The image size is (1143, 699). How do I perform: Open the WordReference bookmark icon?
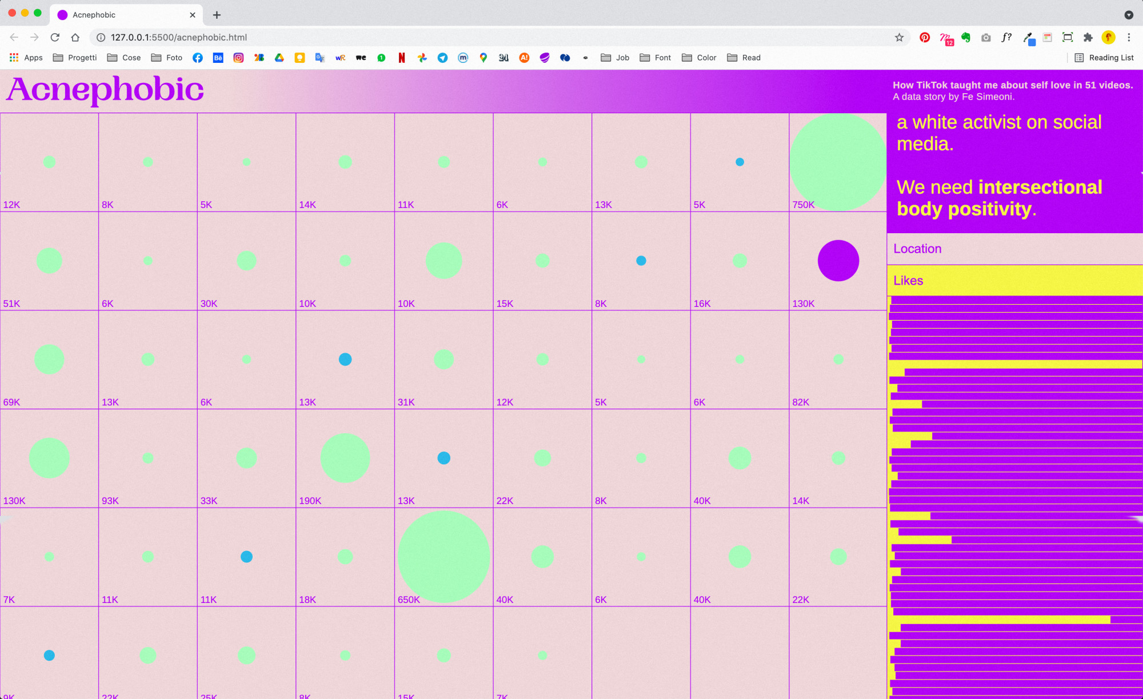tap(341, 58)
